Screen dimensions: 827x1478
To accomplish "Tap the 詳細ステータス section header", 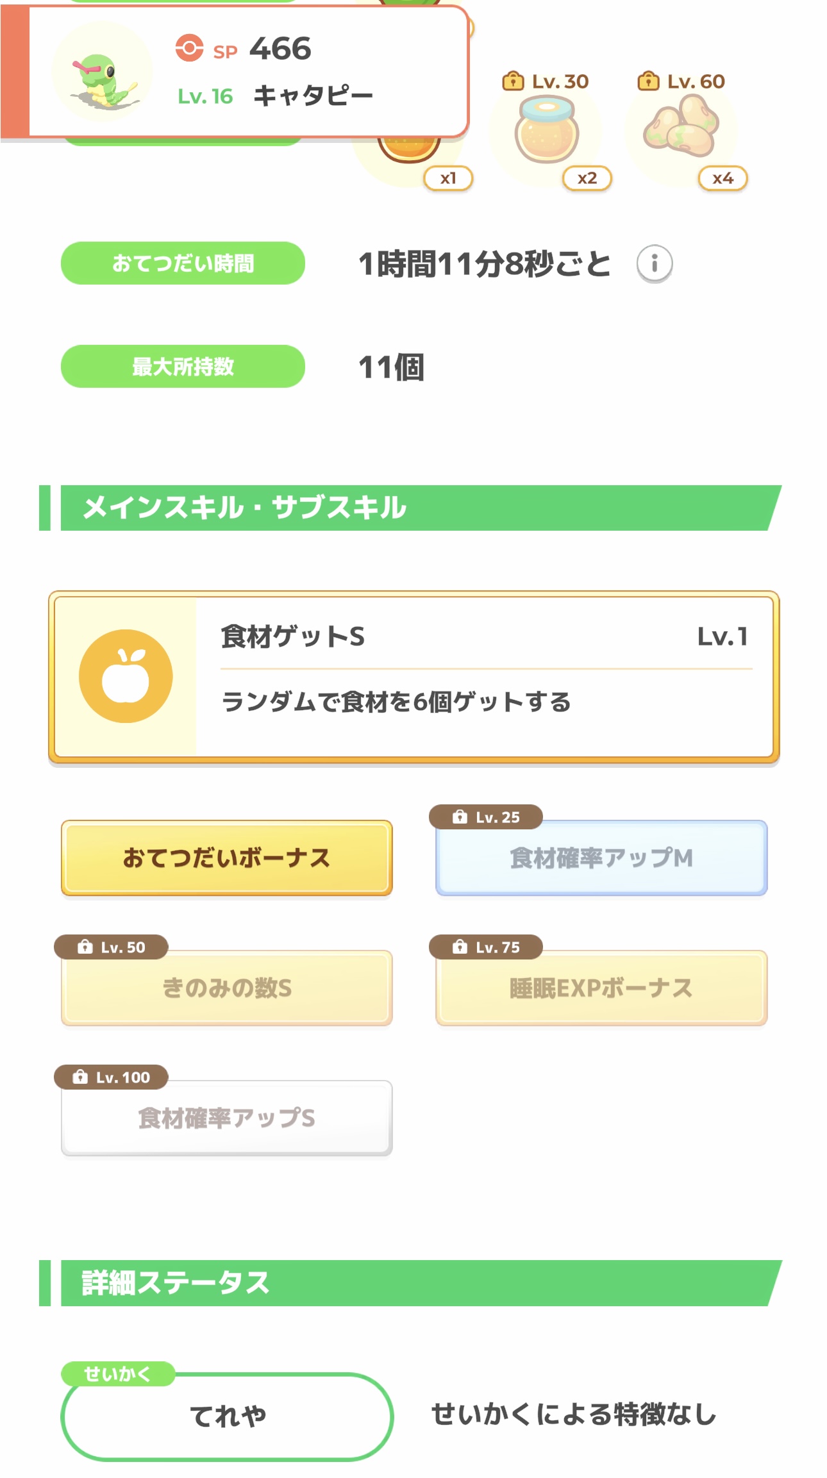I will pos(410,1283).
